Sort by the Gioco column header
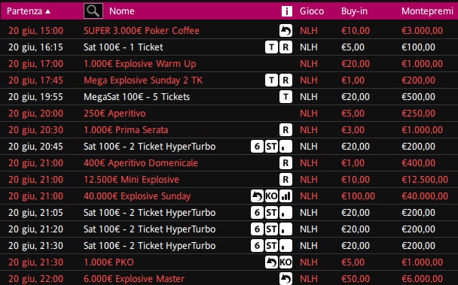The width and height of the screenshot is (458, 285). click(312, 11)
